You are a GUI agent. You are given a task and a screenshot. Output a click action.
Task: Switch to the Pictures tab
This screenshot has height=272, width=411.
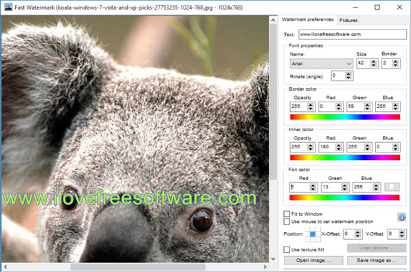pos(348,20)
